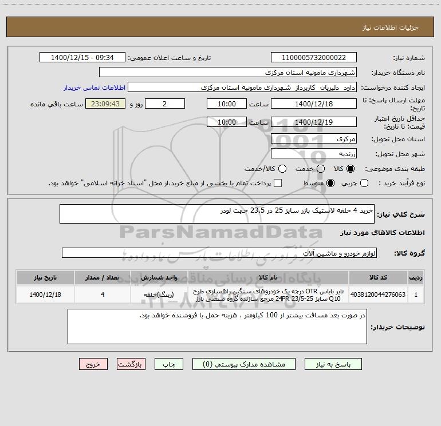Click the خروج exit button

tap(93, 364)
